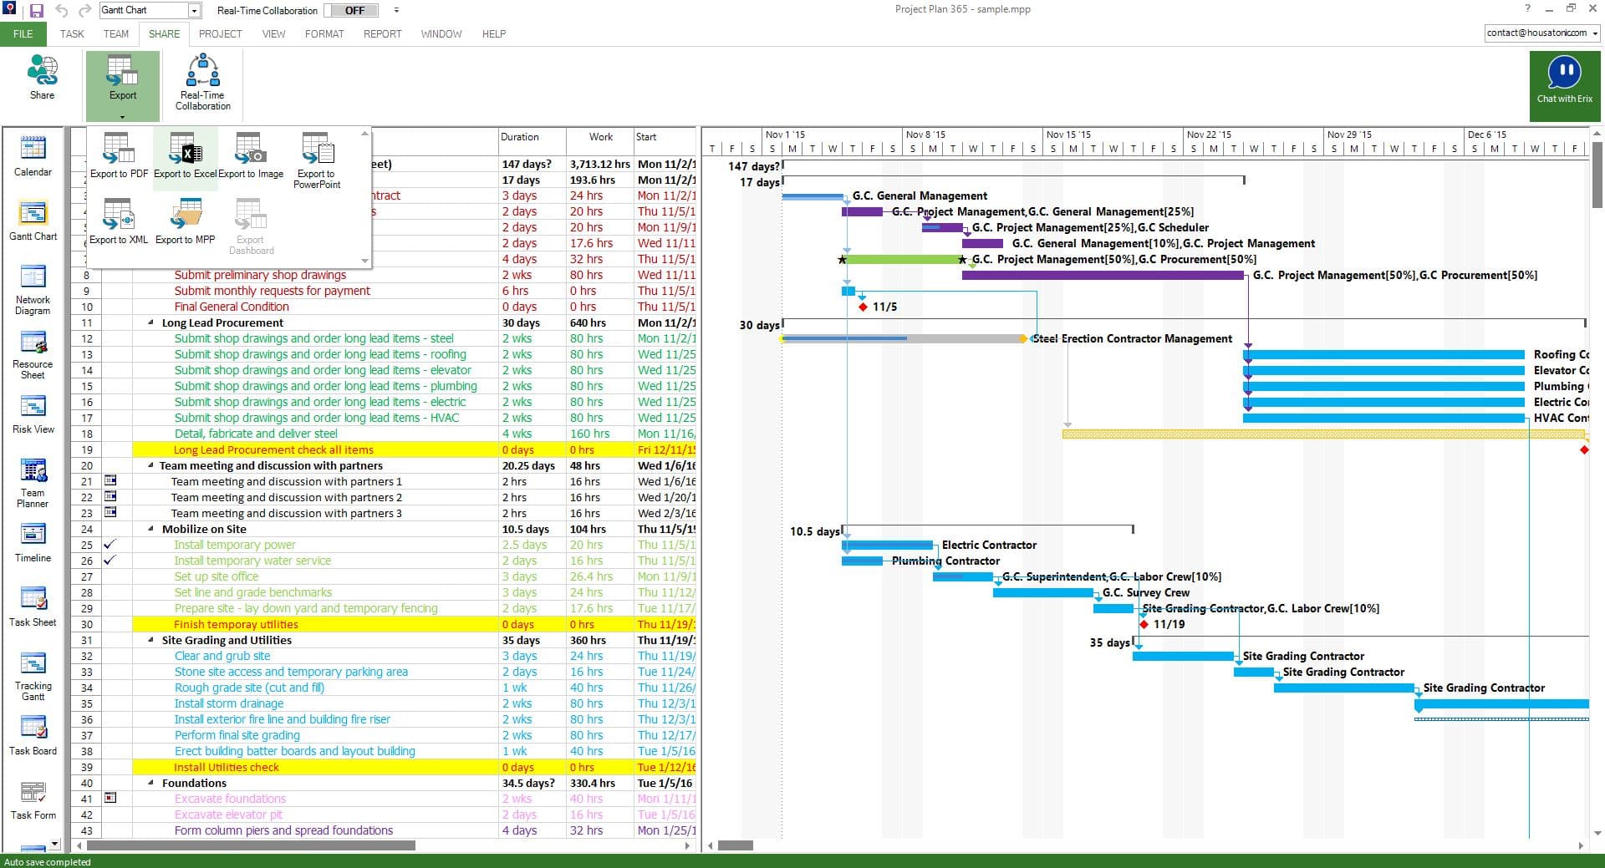This screenshot has width=1605, height=868.
Task: Open Chat with Erix
Action: (1564, 86)
